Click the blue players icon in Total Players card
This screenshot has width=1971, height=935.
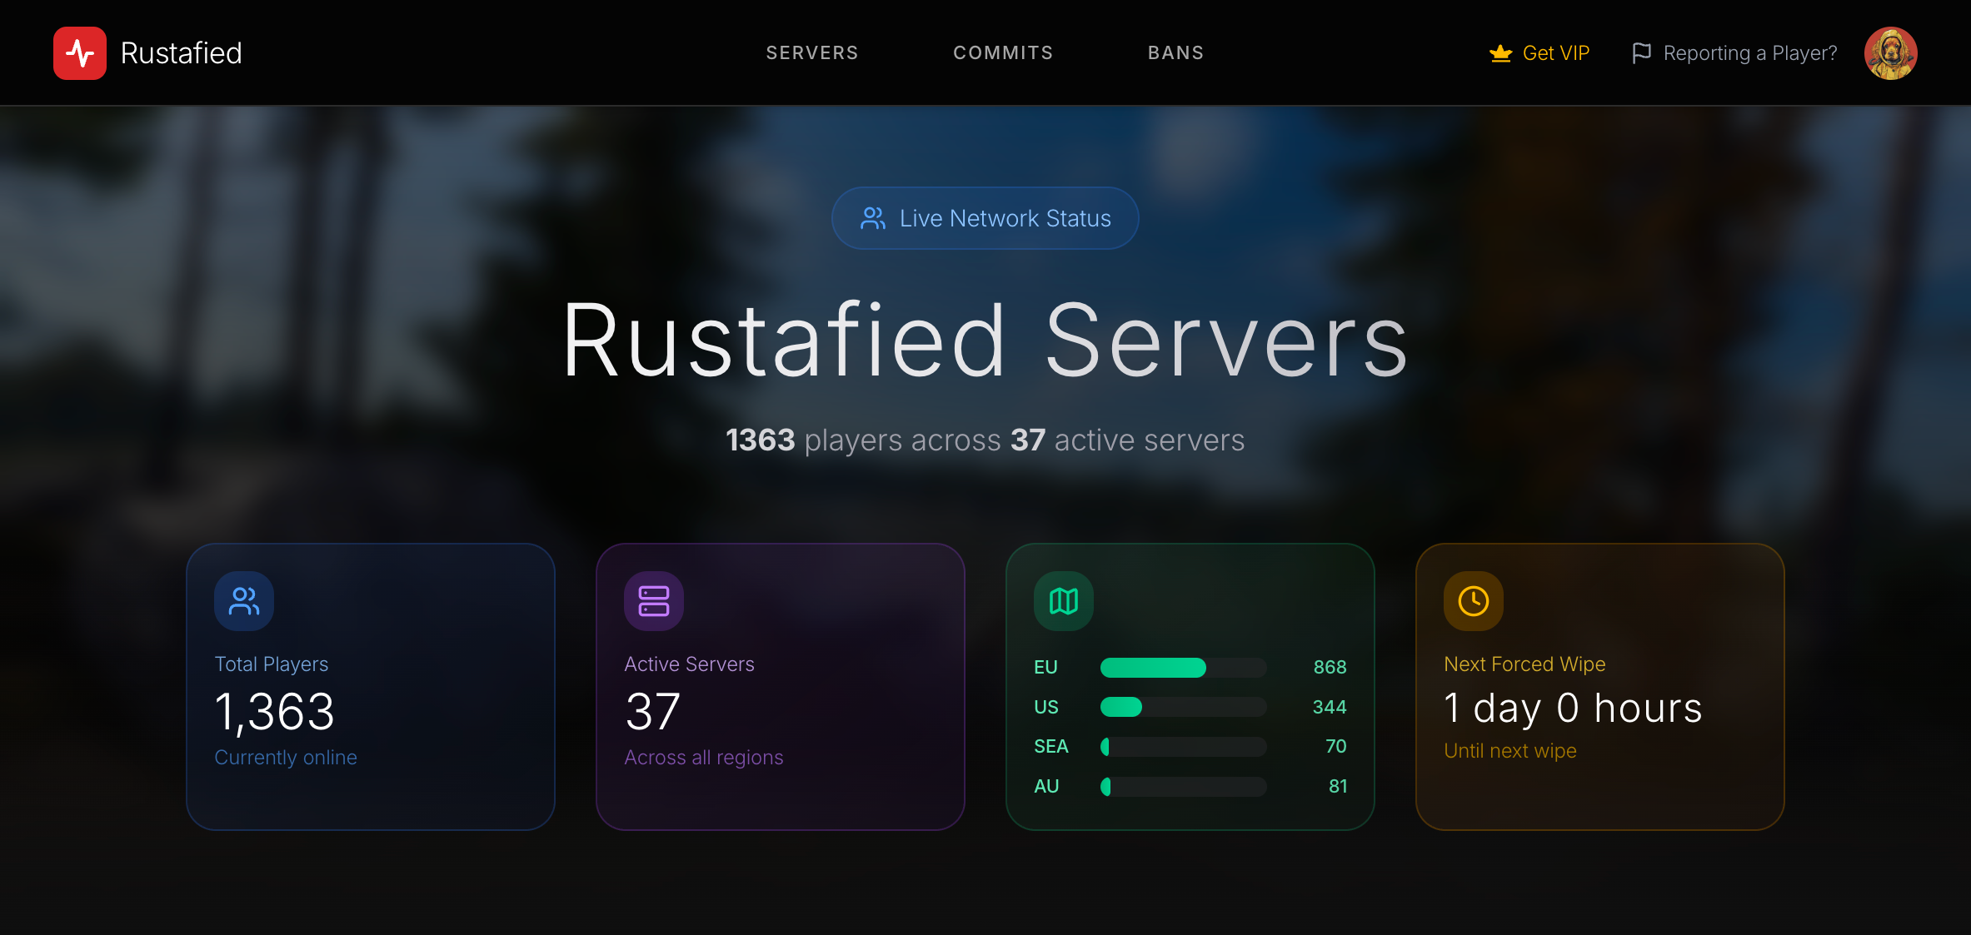[x=244, y=601]
